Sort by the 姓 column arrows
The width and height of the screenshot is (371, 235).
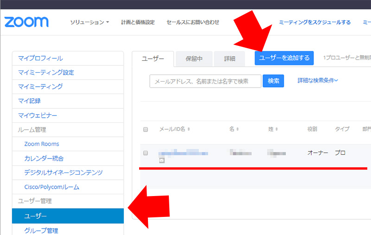click(x=275, y=129)
